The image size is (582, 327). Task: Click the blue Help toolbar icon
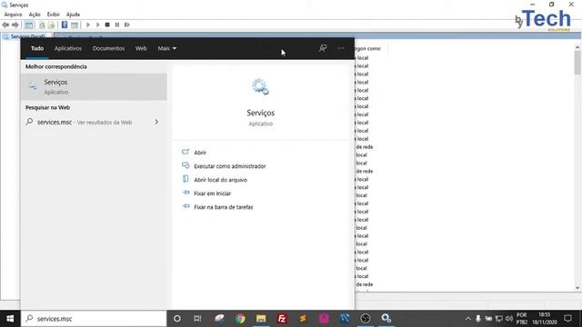[x=65, y=25]
